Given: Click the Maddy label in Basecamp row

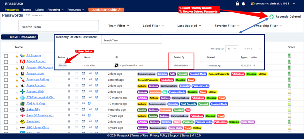Looking at the screenshot, I should click(x=177, y=122).
